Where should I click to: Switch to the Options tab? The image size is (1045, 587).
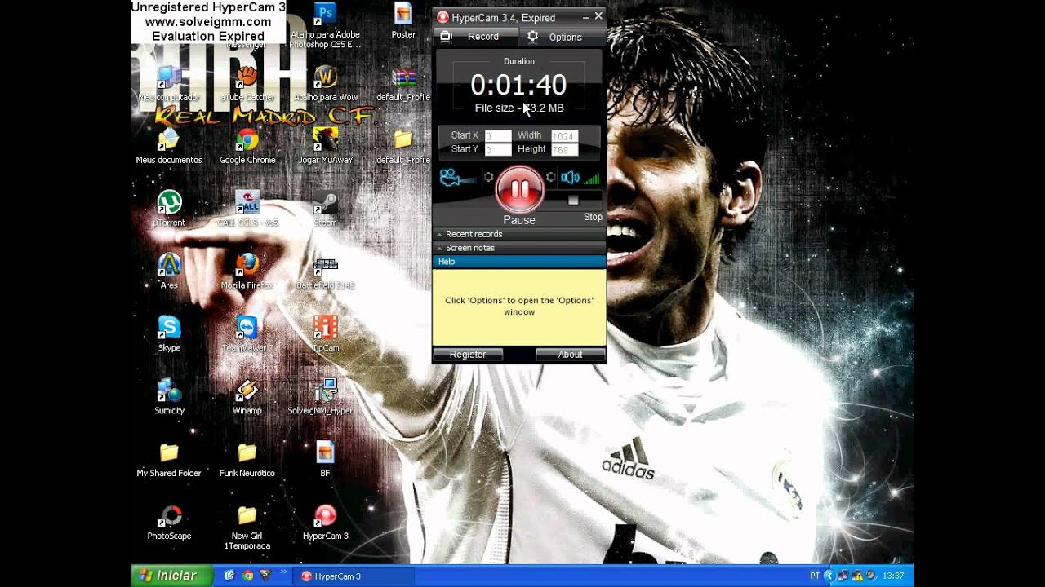coord(563,37)
